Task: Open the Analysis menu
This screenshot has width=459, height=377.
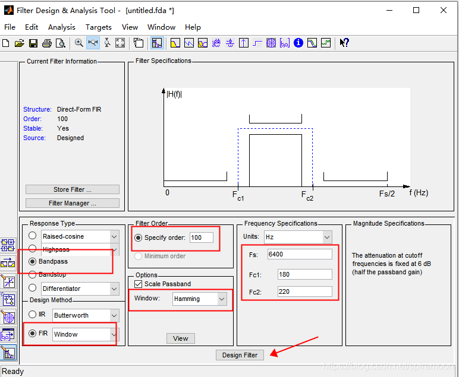Action: point(62,27)
